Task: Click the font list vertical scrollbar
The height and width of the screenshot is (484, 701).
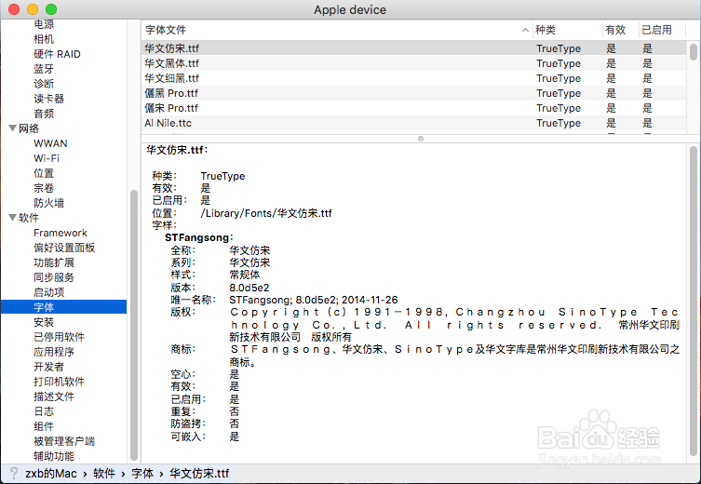Action: [694, 52]
